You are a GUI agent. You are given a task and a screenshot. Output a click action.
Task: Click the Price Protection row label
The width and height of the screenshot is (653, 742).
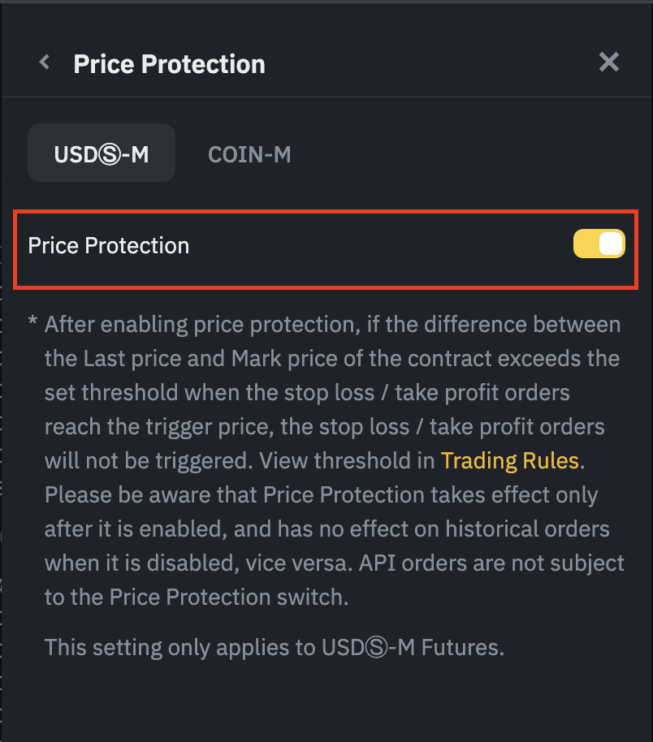click(x=109, y=245)
